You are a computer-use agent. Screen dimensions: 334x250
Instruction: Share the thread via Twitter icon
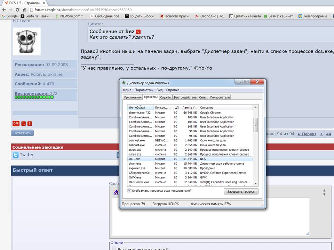16,155
